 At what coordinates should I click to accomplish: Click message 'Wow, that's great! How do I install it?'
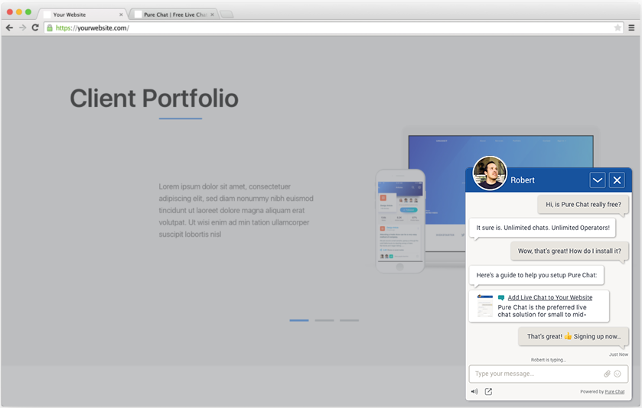click(x=569, y=251)
